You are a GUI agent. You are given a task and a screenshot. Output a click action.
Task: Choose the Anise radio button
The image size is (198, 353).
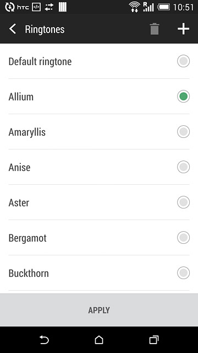coord(183,167)
